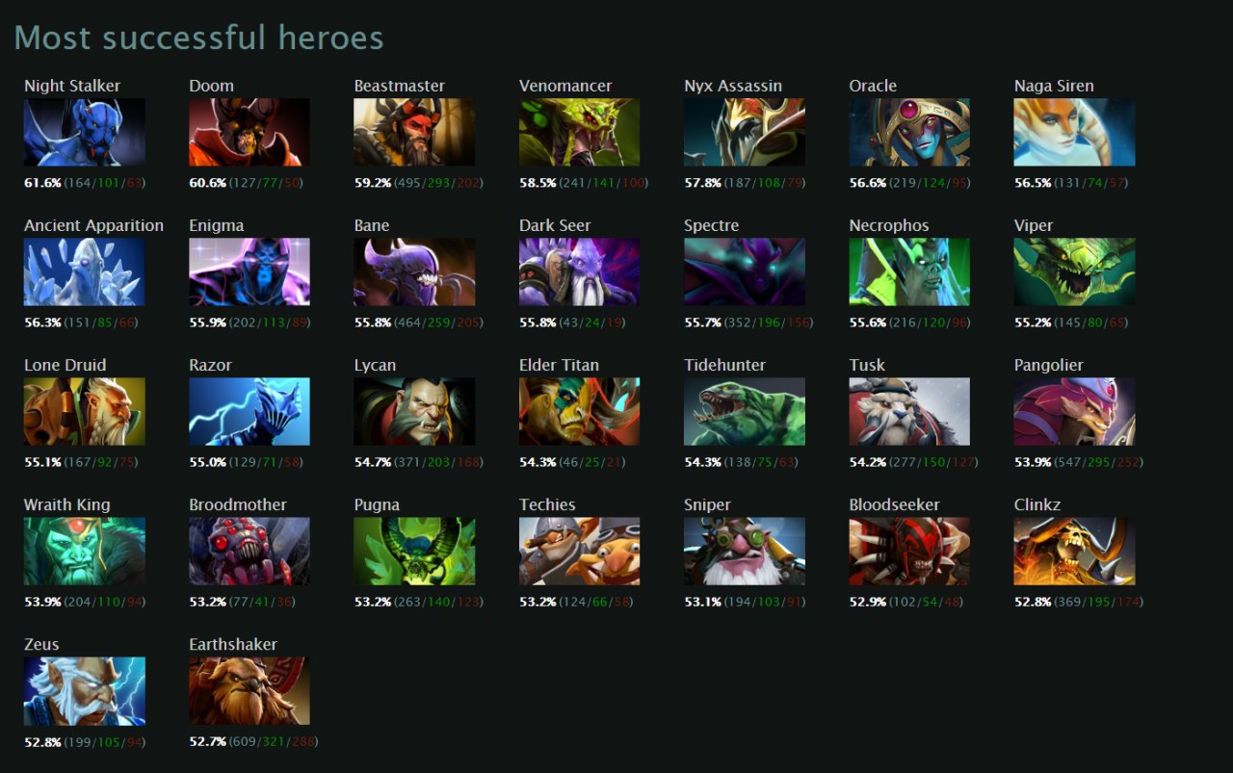Choose the Nyx Assassin portrait
The image size is (1233, 773).
coord(745,132)
